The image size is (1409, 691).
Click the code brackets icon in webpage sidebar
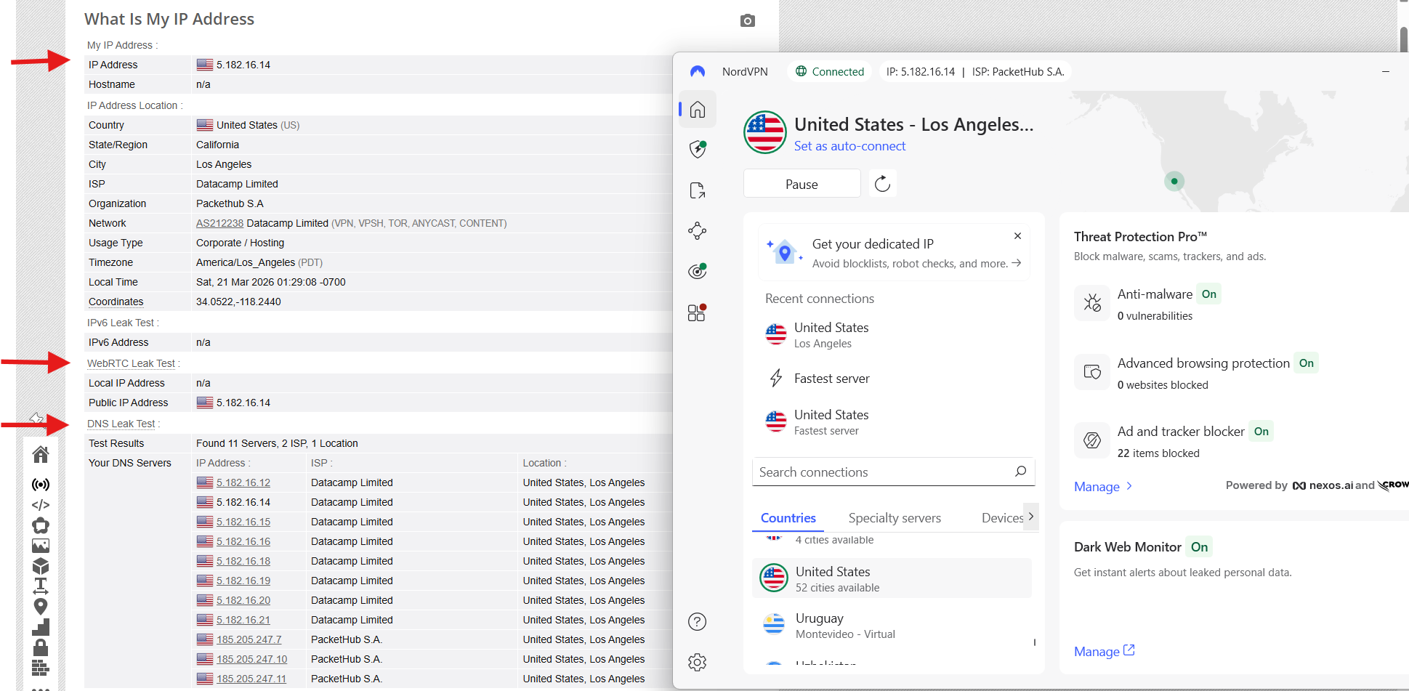[x=41, y=505]
